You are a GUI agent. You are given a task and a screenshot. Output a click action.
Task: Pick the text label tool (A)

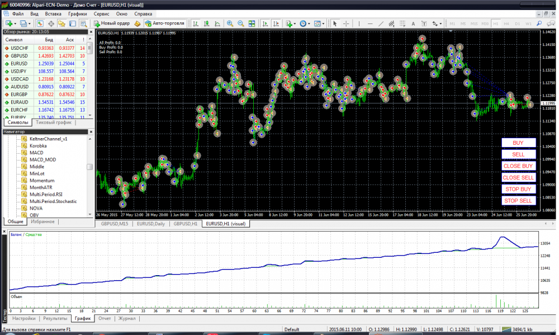tap(413, 23)
